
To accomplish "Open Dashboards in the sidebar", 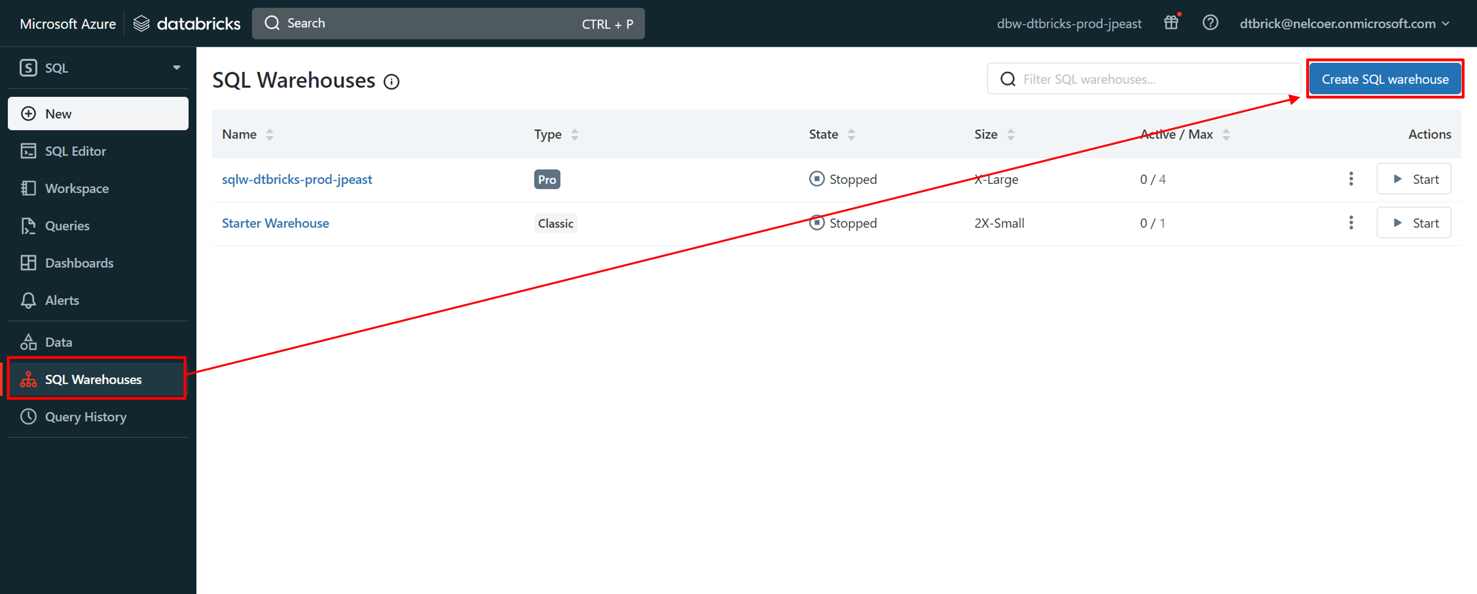I will tap(79, 263).
